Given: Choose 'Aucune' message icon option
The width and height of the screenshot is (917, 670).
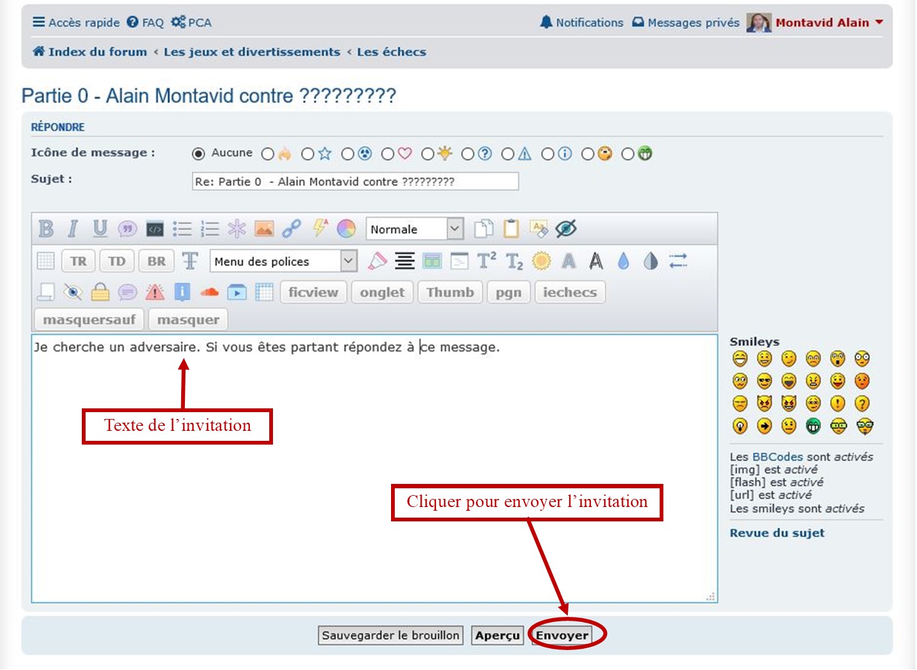Looking at the screenshot, I should pos(199,154).
